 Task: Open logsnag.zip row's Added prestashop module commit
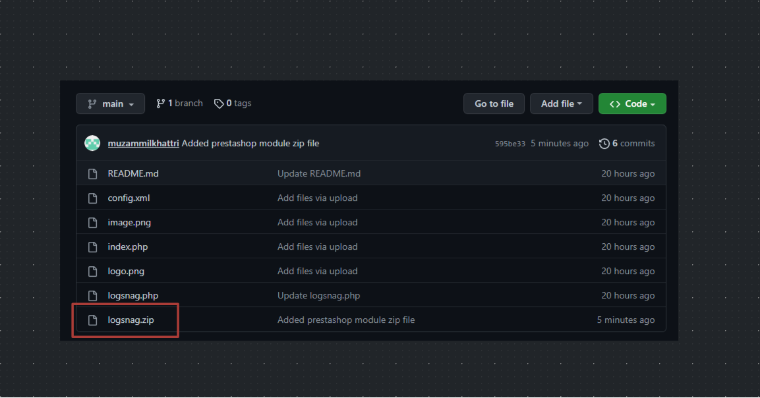click(x=346, y=320)
